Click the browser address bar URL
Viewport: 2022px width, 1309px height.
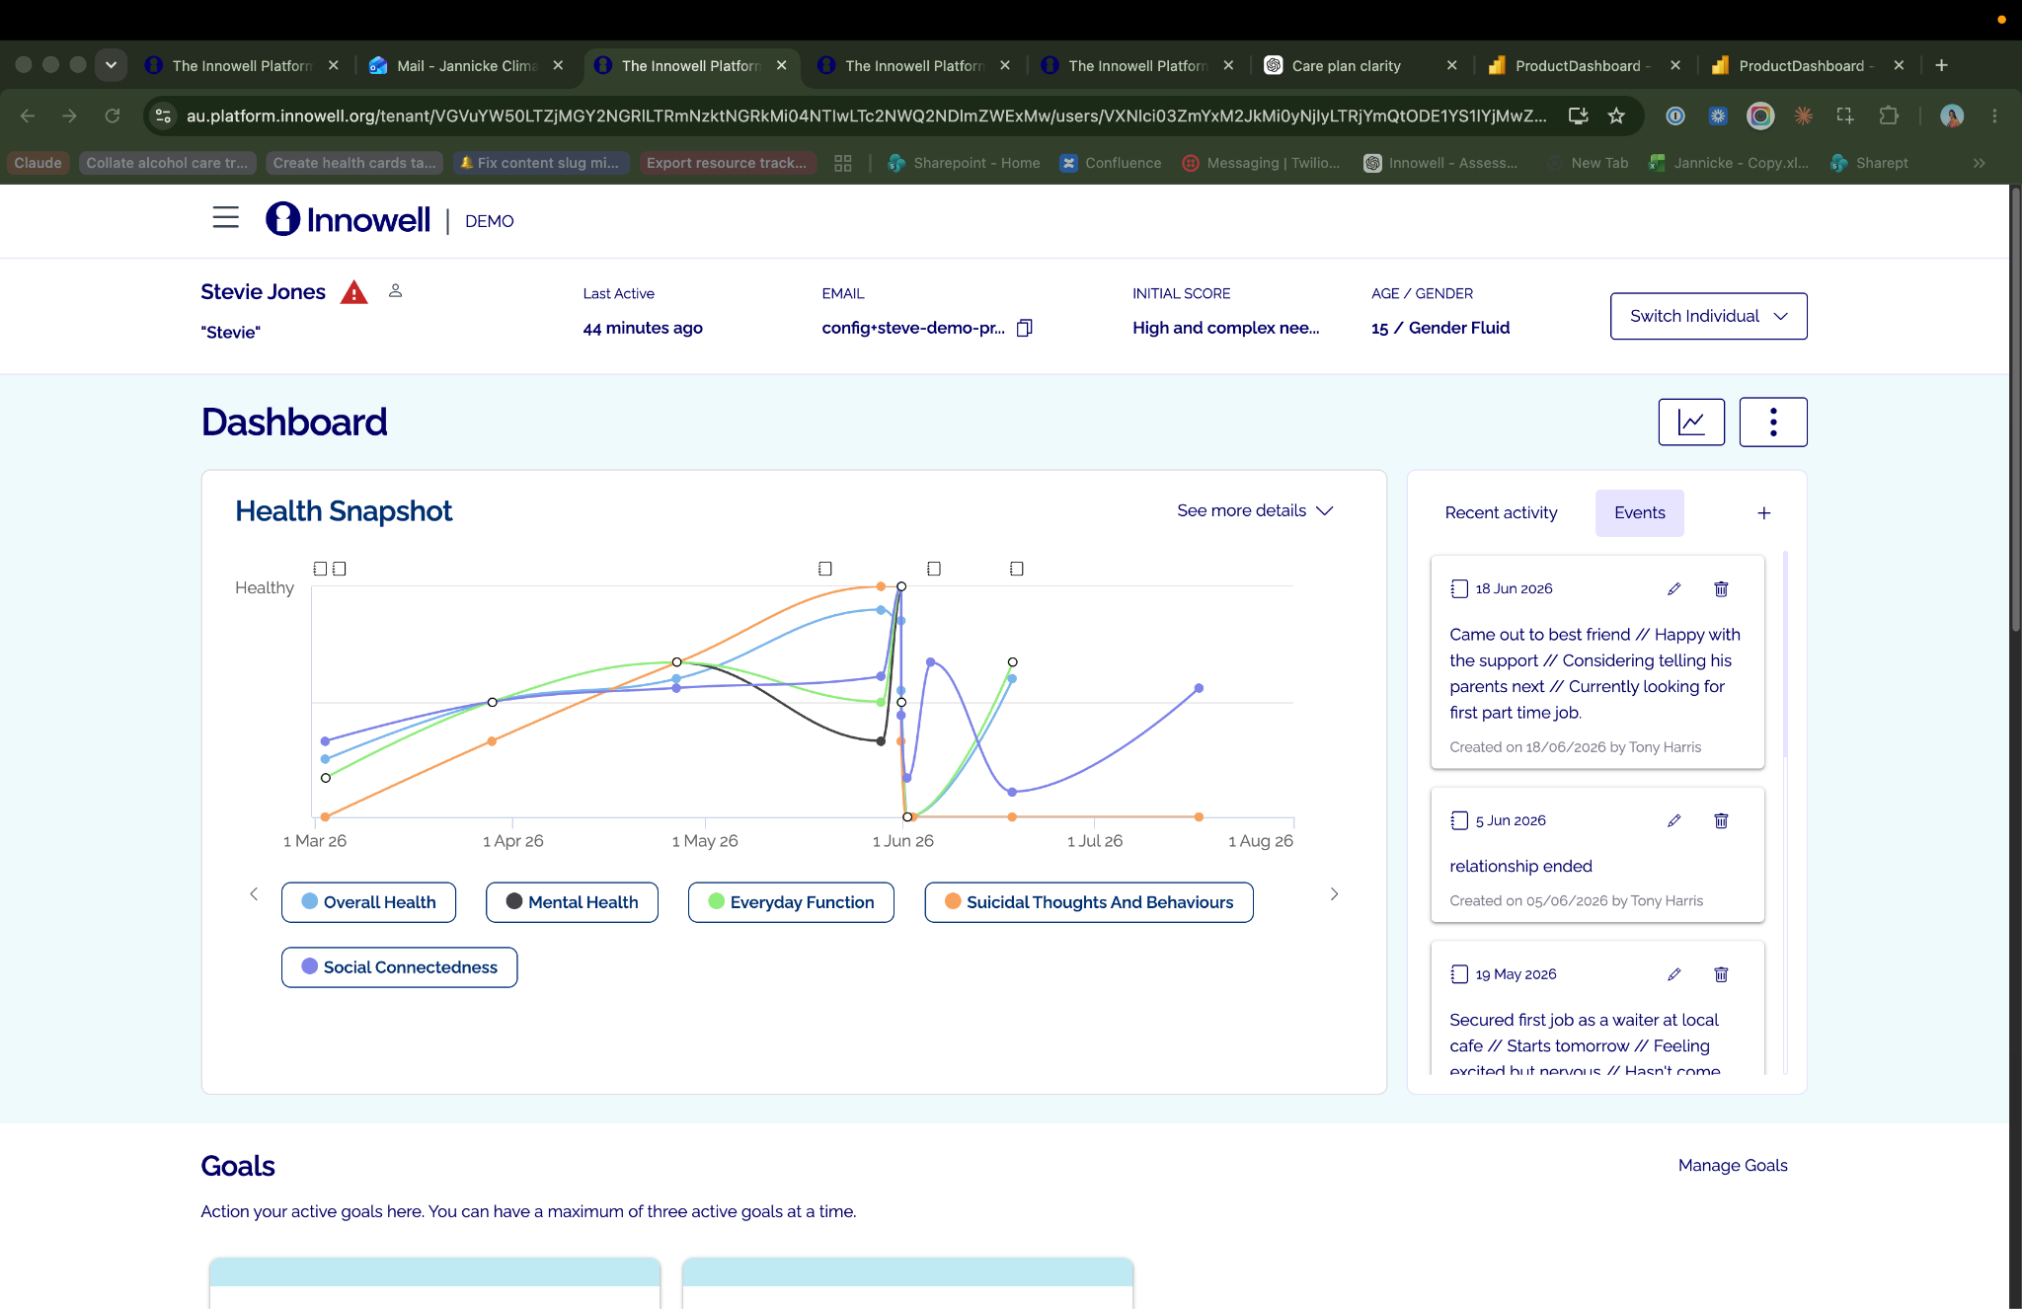tap(865, 116)
